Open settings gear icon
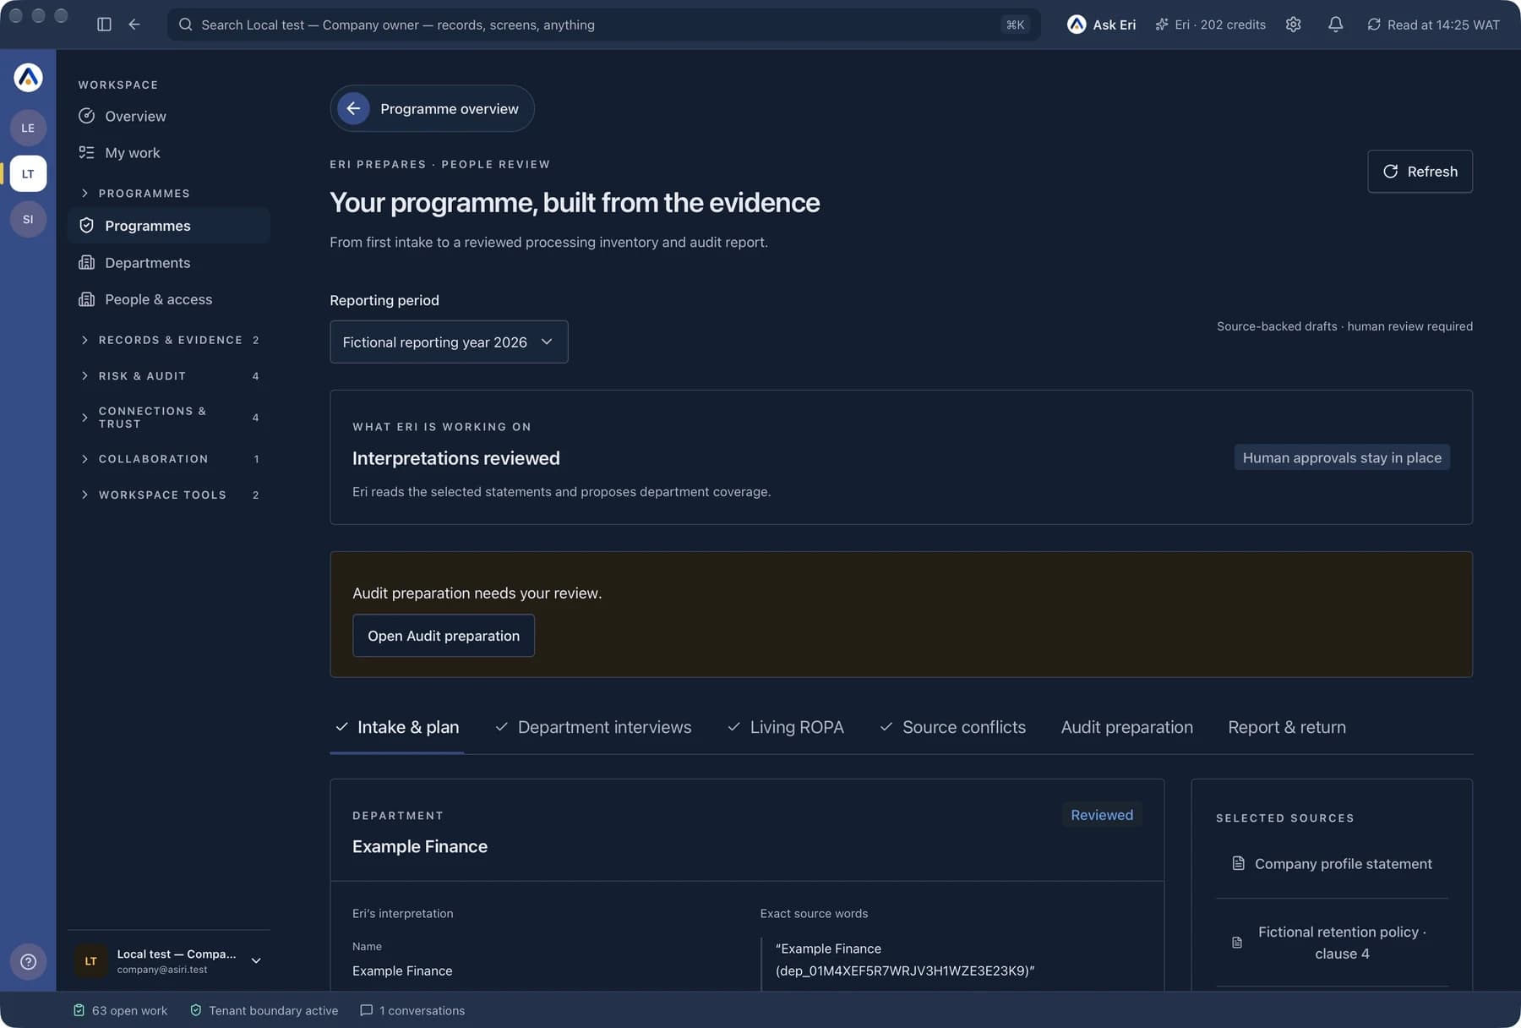 tap(1293, 25)
